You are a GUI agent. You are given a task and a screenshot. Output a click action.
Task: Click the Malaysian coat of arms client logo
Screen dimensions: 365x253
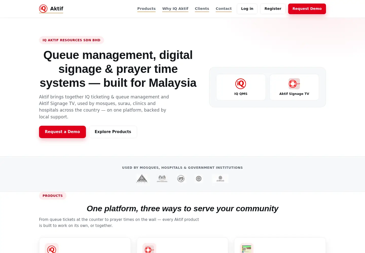click(162, 179)
